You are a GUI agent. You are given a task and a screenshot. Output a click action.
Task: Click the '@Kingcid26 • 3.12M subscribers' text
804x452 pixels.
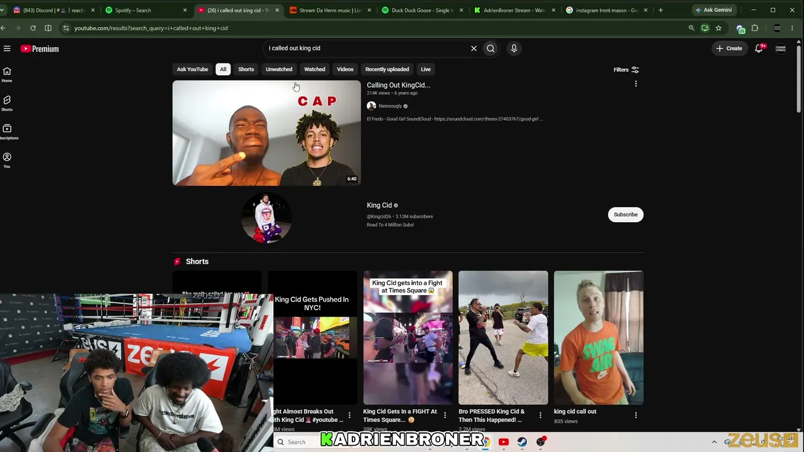pyautogui.click(x=399, y=217)
